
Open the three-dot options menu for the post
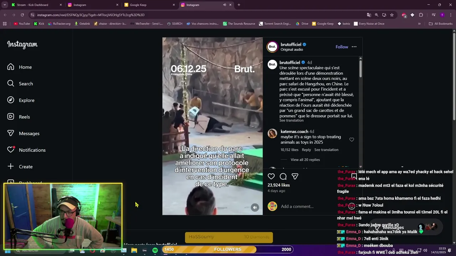tap(354, 47)
